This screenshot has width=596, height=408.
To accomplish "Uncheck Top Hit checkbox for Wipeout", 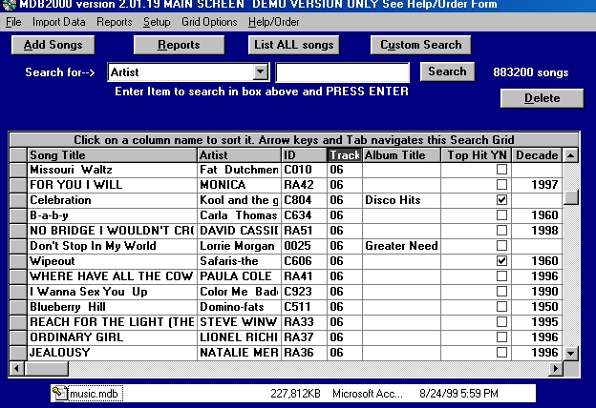I will pyautogui.click(x=501, y=261).
